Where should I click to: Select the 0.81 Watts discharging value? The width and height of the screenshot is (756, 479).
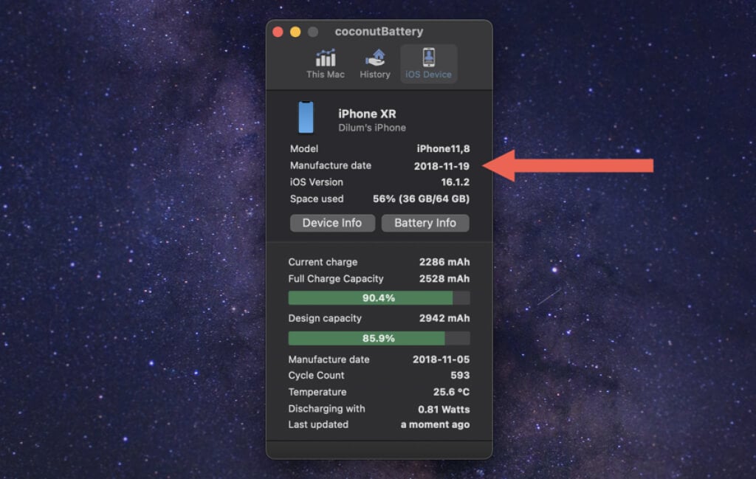pos(444,410)
